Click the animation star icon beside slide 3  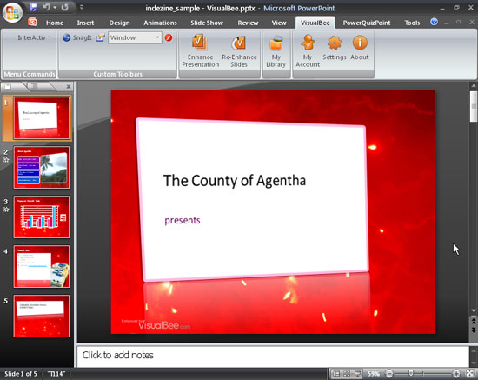pos(6,210)
